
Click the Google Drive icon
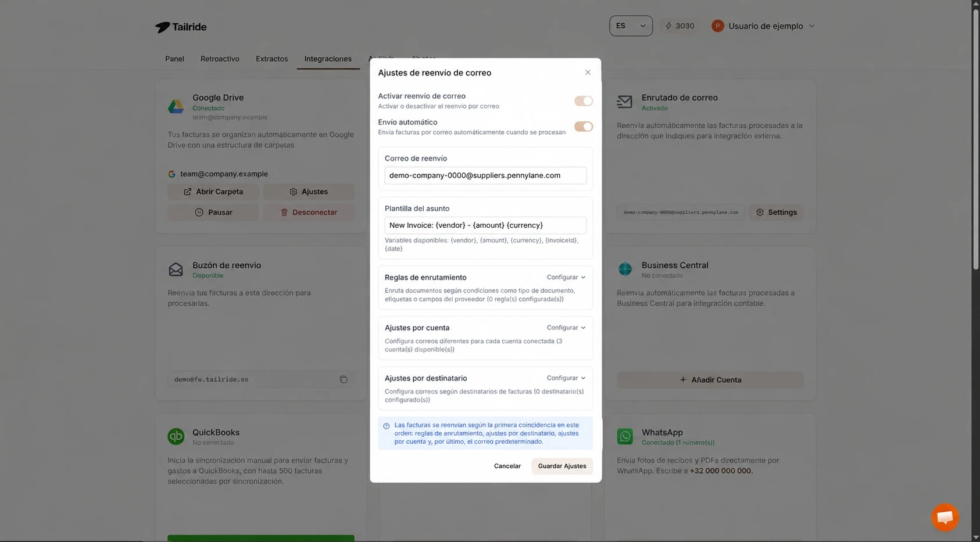click(176, 106)
